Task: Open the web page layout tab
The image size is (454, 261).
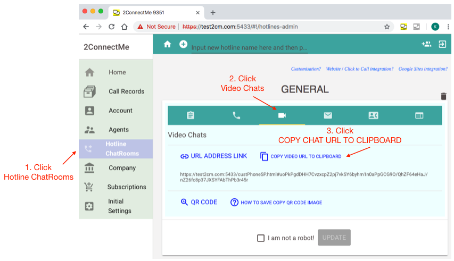Action: click(x=419, y=115)
